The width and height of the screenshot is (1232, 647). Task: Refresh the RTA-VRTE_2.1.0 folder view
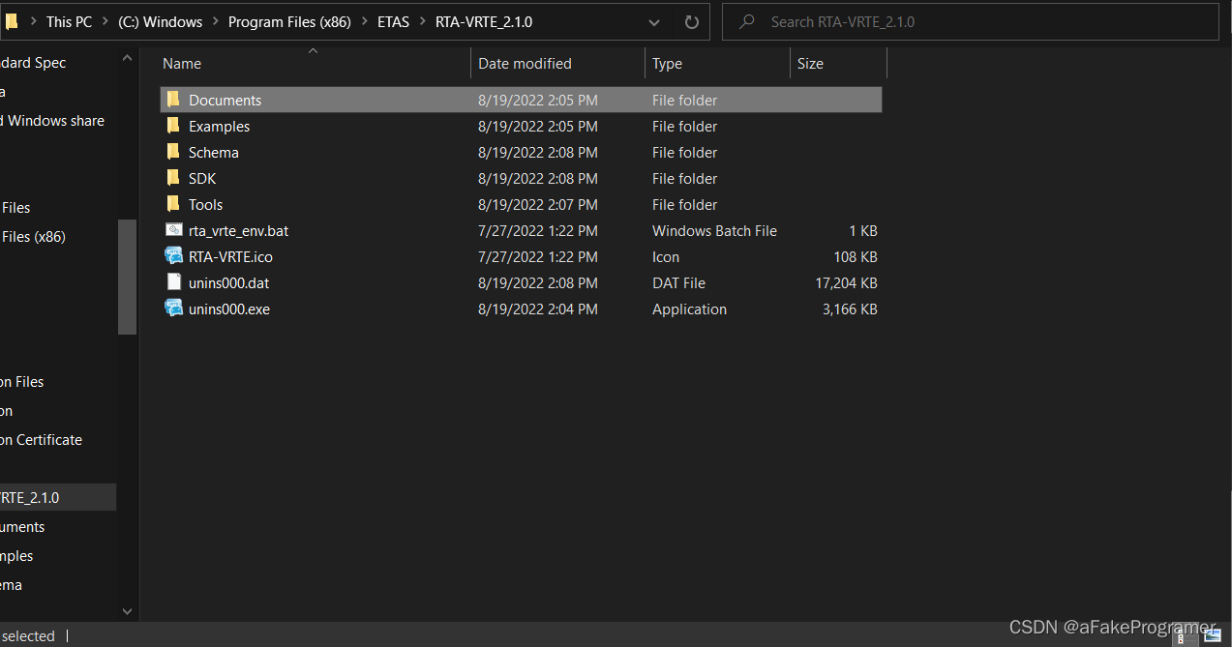click(691, 21)
